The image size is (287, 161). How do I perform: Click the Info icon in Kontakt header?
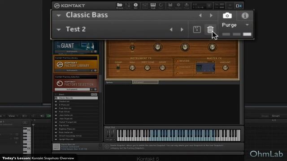coord(135,5)
